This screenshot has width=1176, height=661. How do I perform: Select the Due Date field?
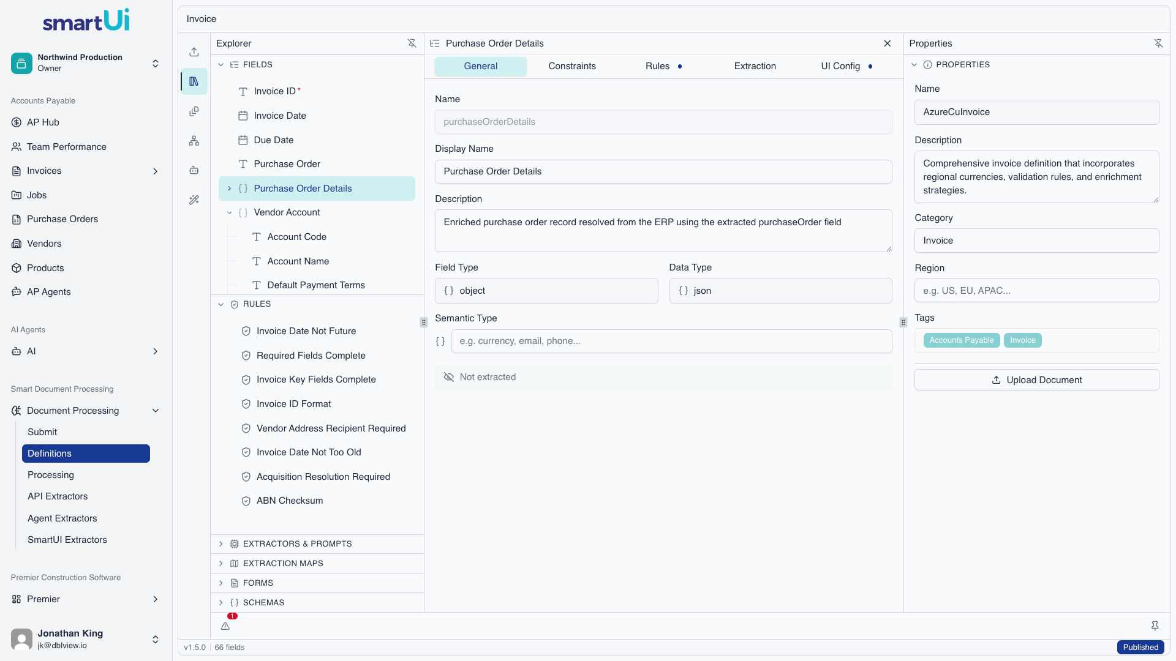[317, 140]
